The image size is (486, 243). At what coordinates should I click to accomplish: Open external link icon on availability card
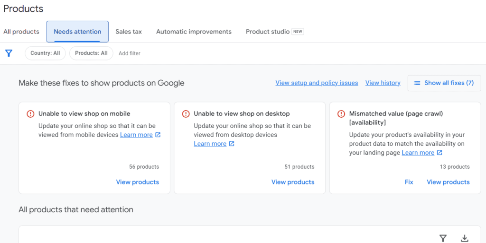click(x=439, y=153)
